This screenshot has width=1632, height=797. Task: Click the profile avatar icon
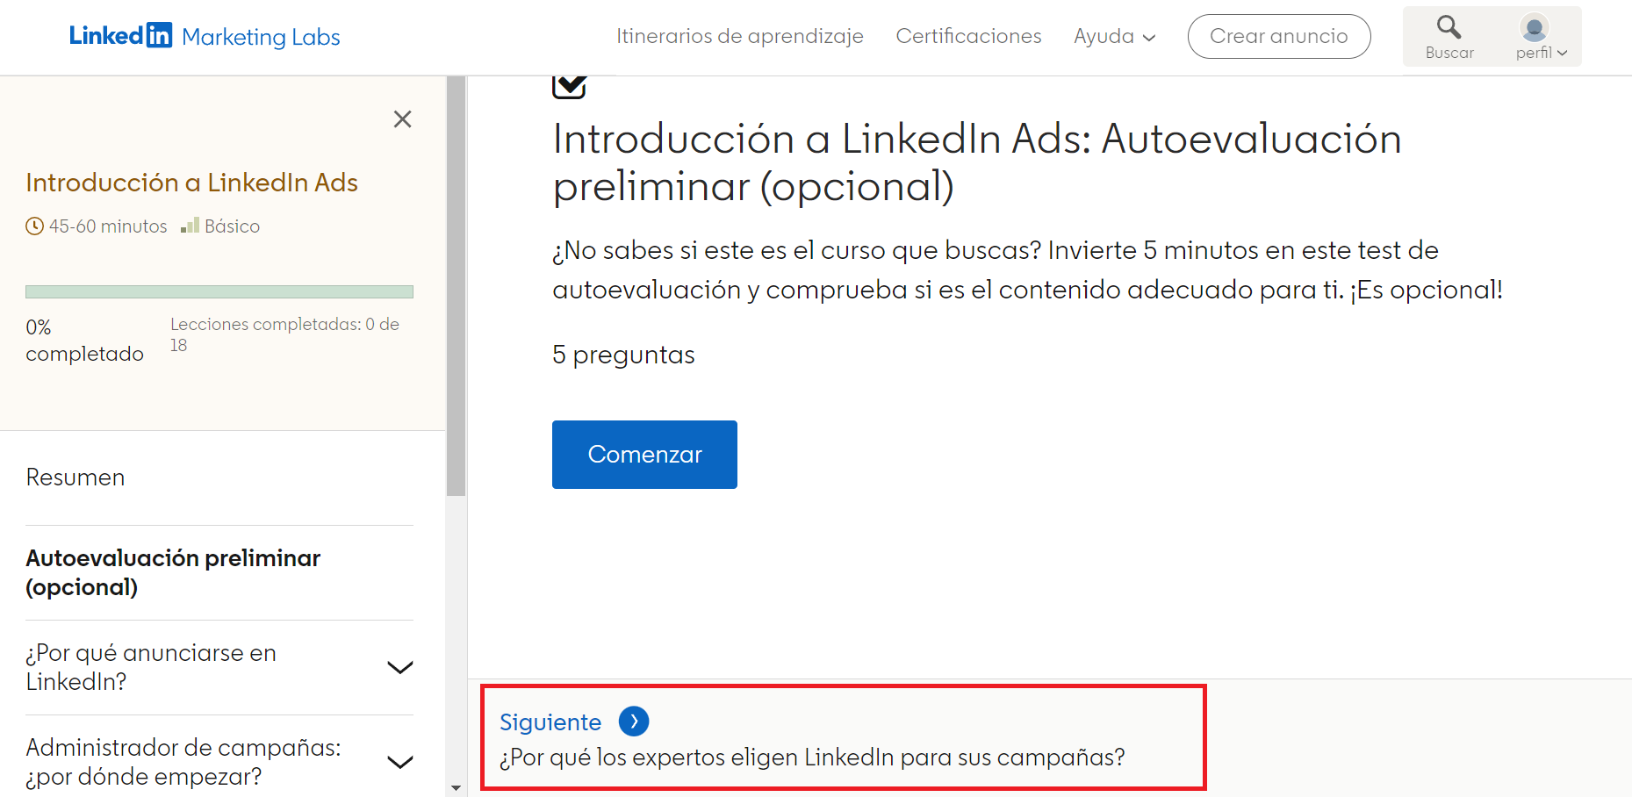point(1534,28)
